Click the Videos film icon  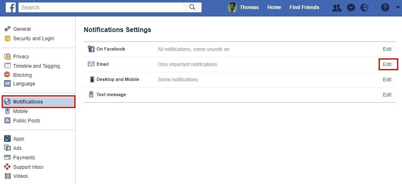point(7,176)
